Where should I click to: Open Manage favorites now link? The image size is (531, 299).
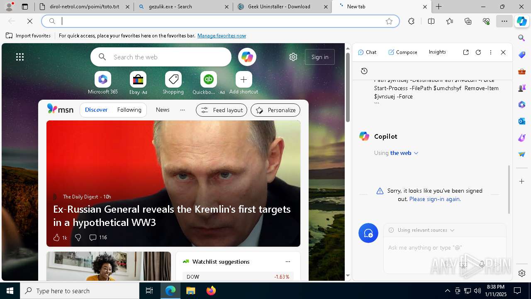(x=222, y=36)
